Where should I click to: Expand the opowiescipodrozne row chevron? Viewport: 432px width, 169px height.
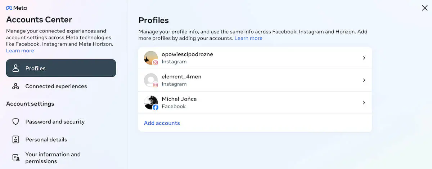click(364, 58)
